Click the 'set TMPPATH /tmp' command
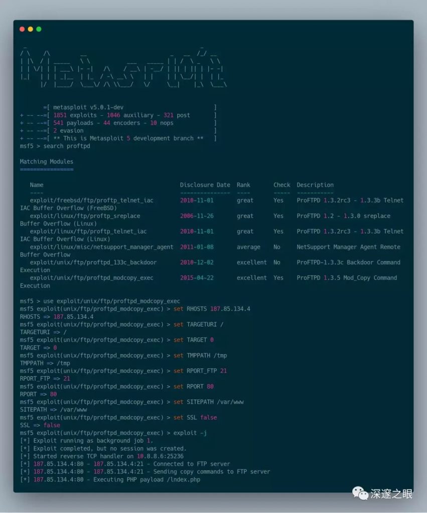The height and width of the screenshot is (513, 427). 200,356
